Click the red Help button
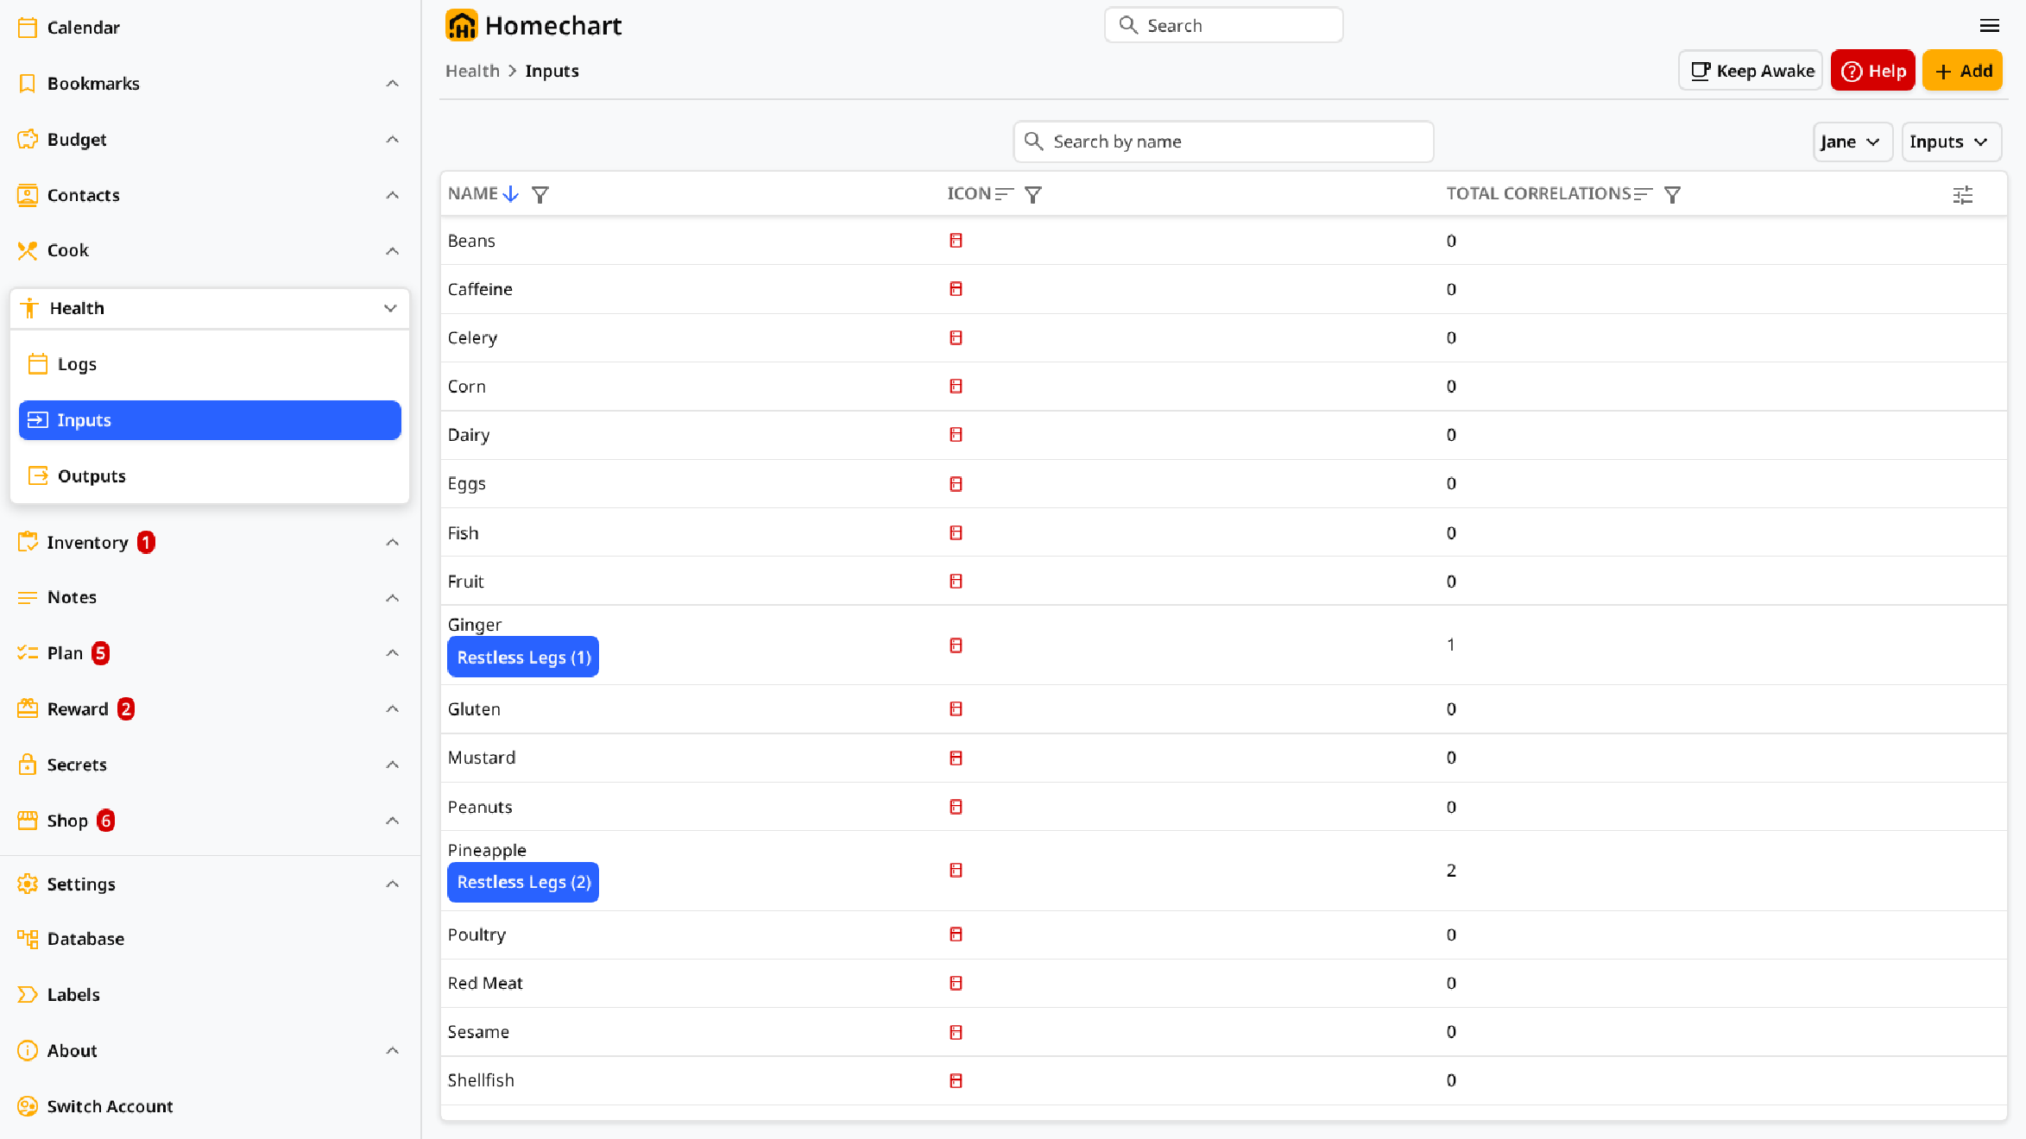The image size is (2026, 1139). click(x=1872, y=71)
